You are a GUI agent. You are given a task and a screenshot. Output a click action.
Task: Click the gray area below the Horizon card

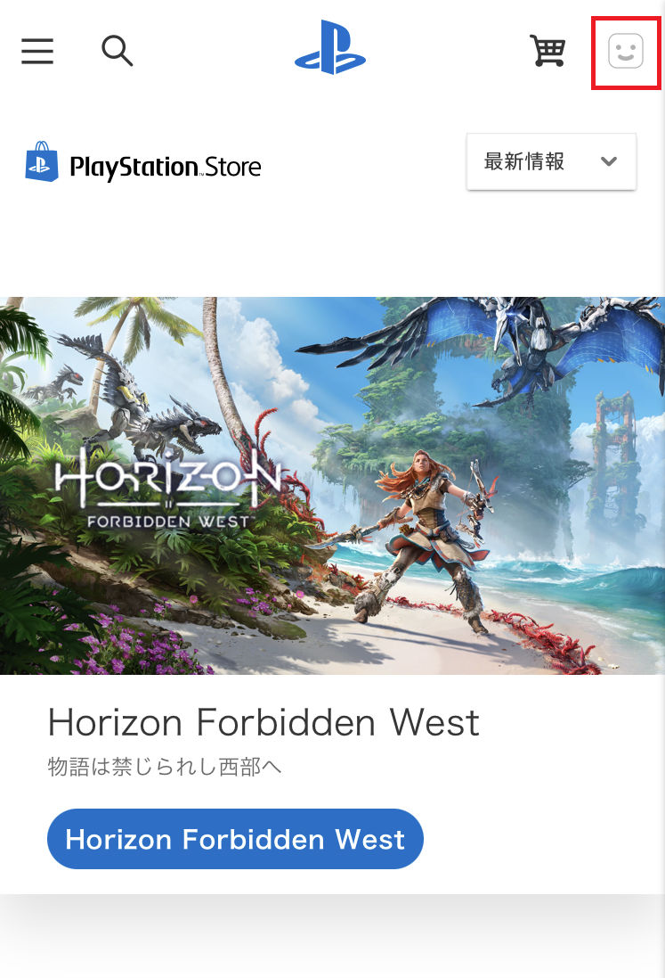click(x=333, y=935)
